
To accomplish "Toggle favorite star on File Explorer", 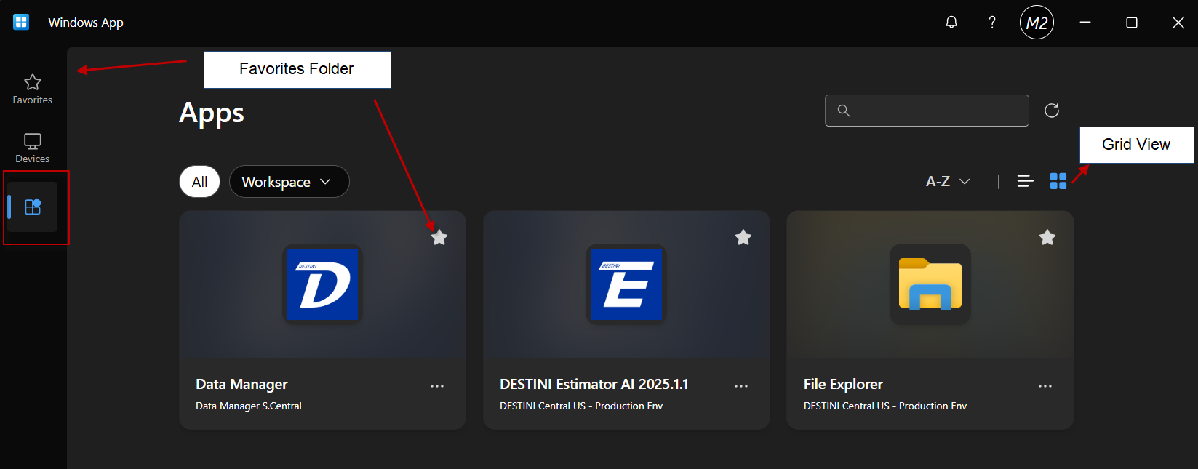I will click(1047, 237).
